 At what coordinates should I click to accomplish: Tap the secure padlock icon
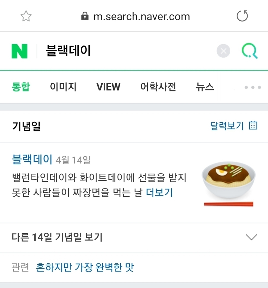point(85,16)
